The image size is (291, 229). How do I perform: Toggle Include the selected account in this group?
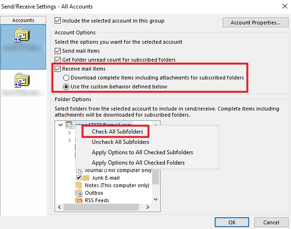pos(57,21)
